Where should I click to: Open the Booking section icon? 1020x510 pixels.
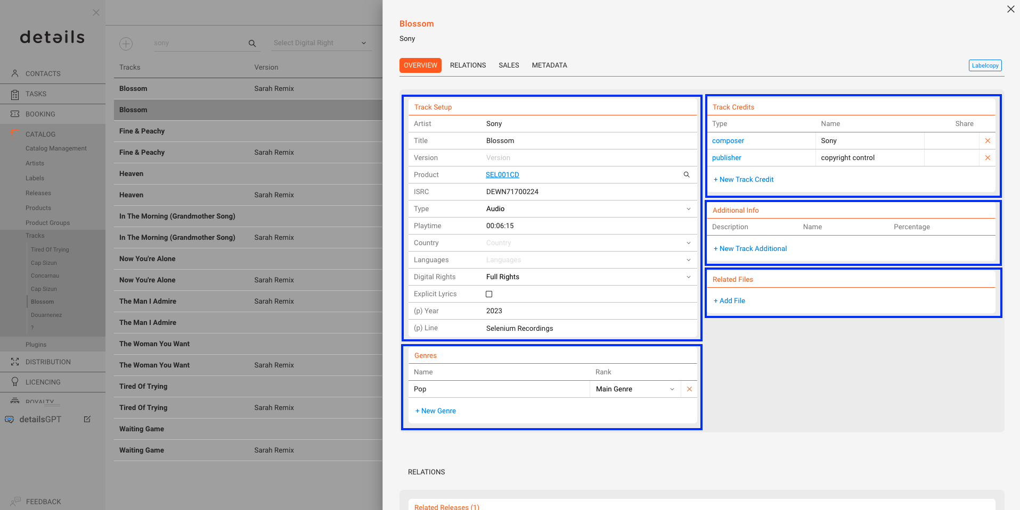pos(15,114)
